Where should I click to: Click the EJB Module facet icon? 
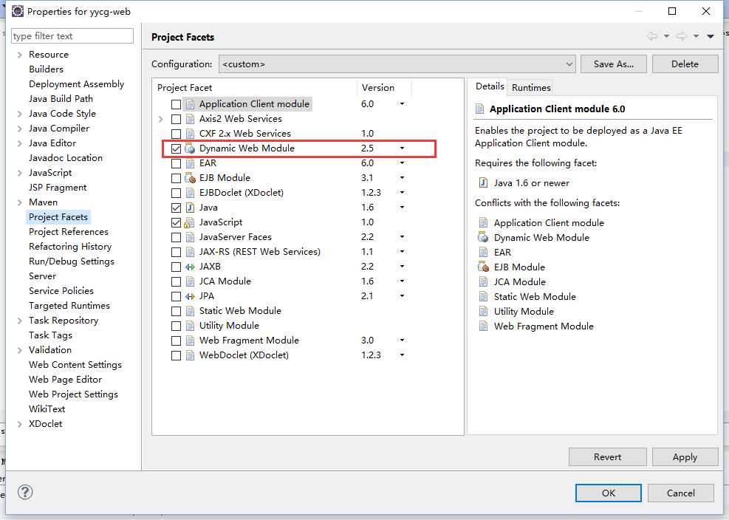click(190, 178)
